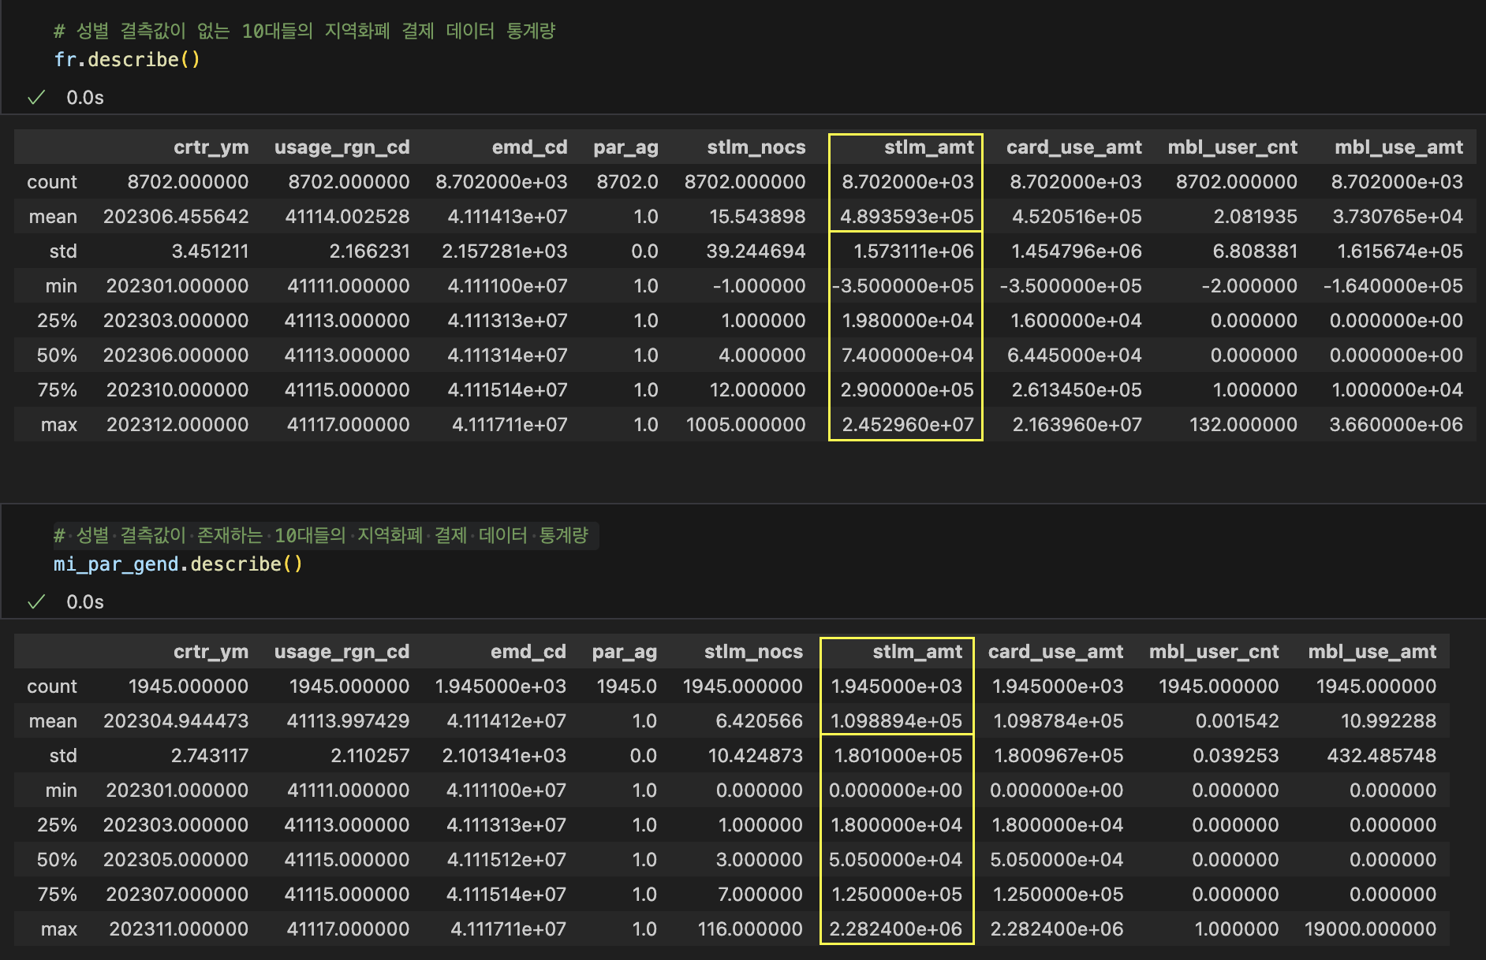Click the emd_cd header in the fr.describe() output
1486x960 pixels.
pos(530,147)
